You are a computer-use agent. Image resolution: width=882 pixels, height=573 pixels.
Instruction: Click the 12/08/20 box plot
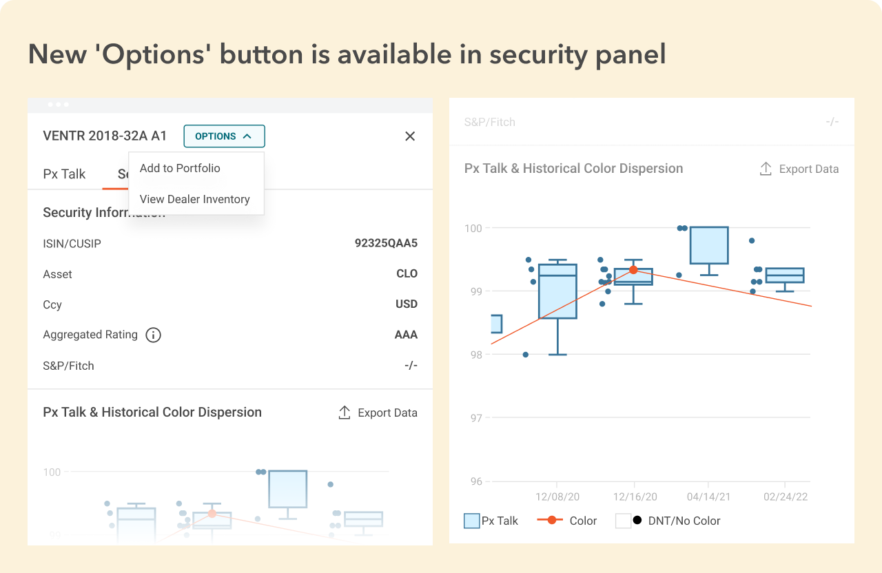(x=557, y=291)
